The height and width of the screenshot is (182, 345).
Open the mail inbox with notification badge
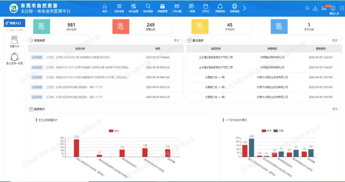(x=324, y=8)
